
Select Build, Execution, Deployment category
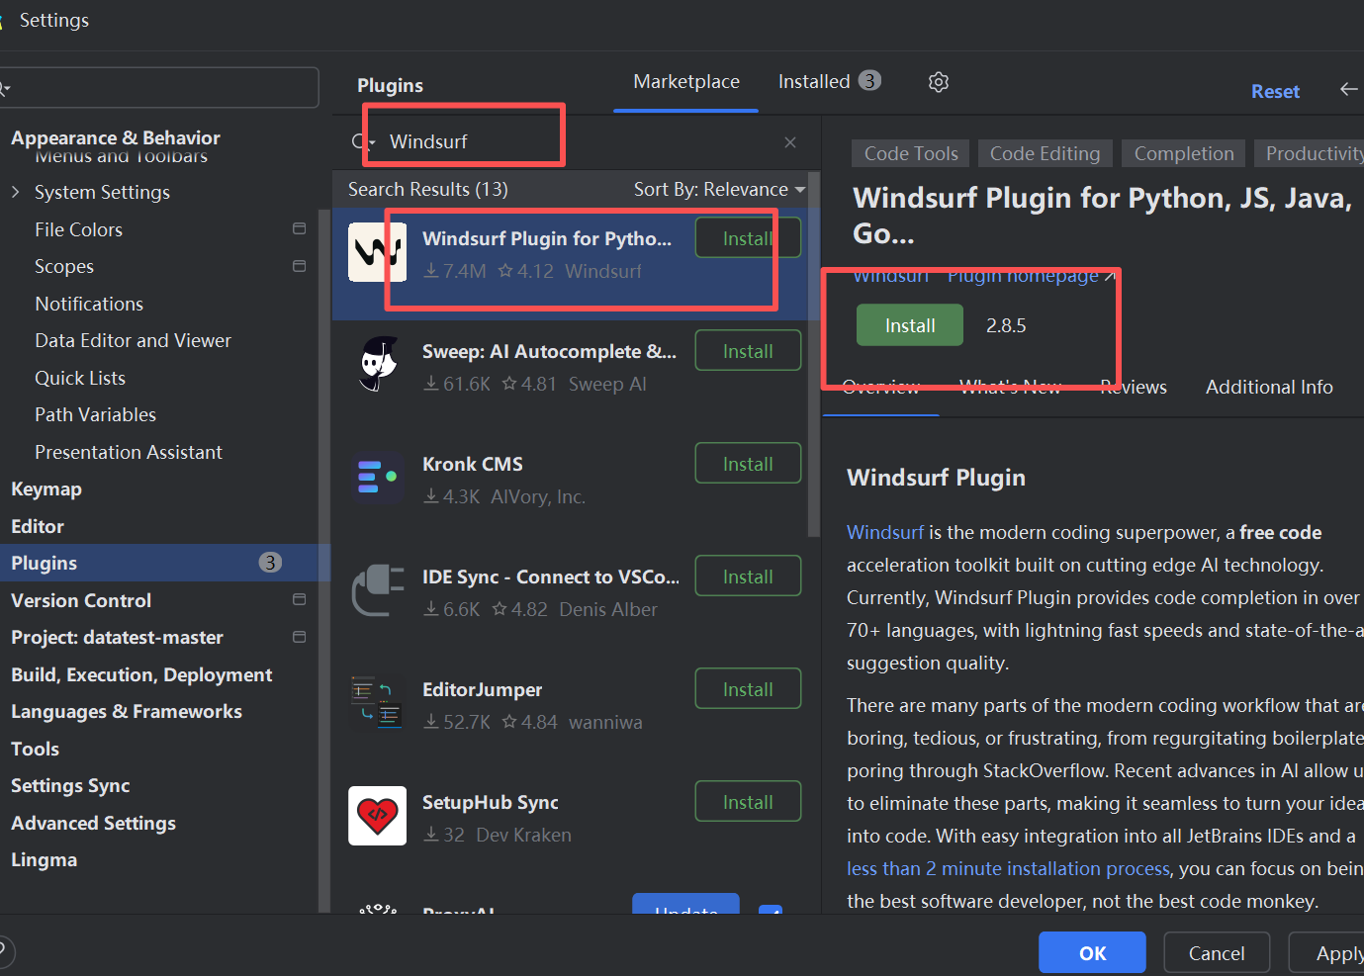click(x=141, y=674)
